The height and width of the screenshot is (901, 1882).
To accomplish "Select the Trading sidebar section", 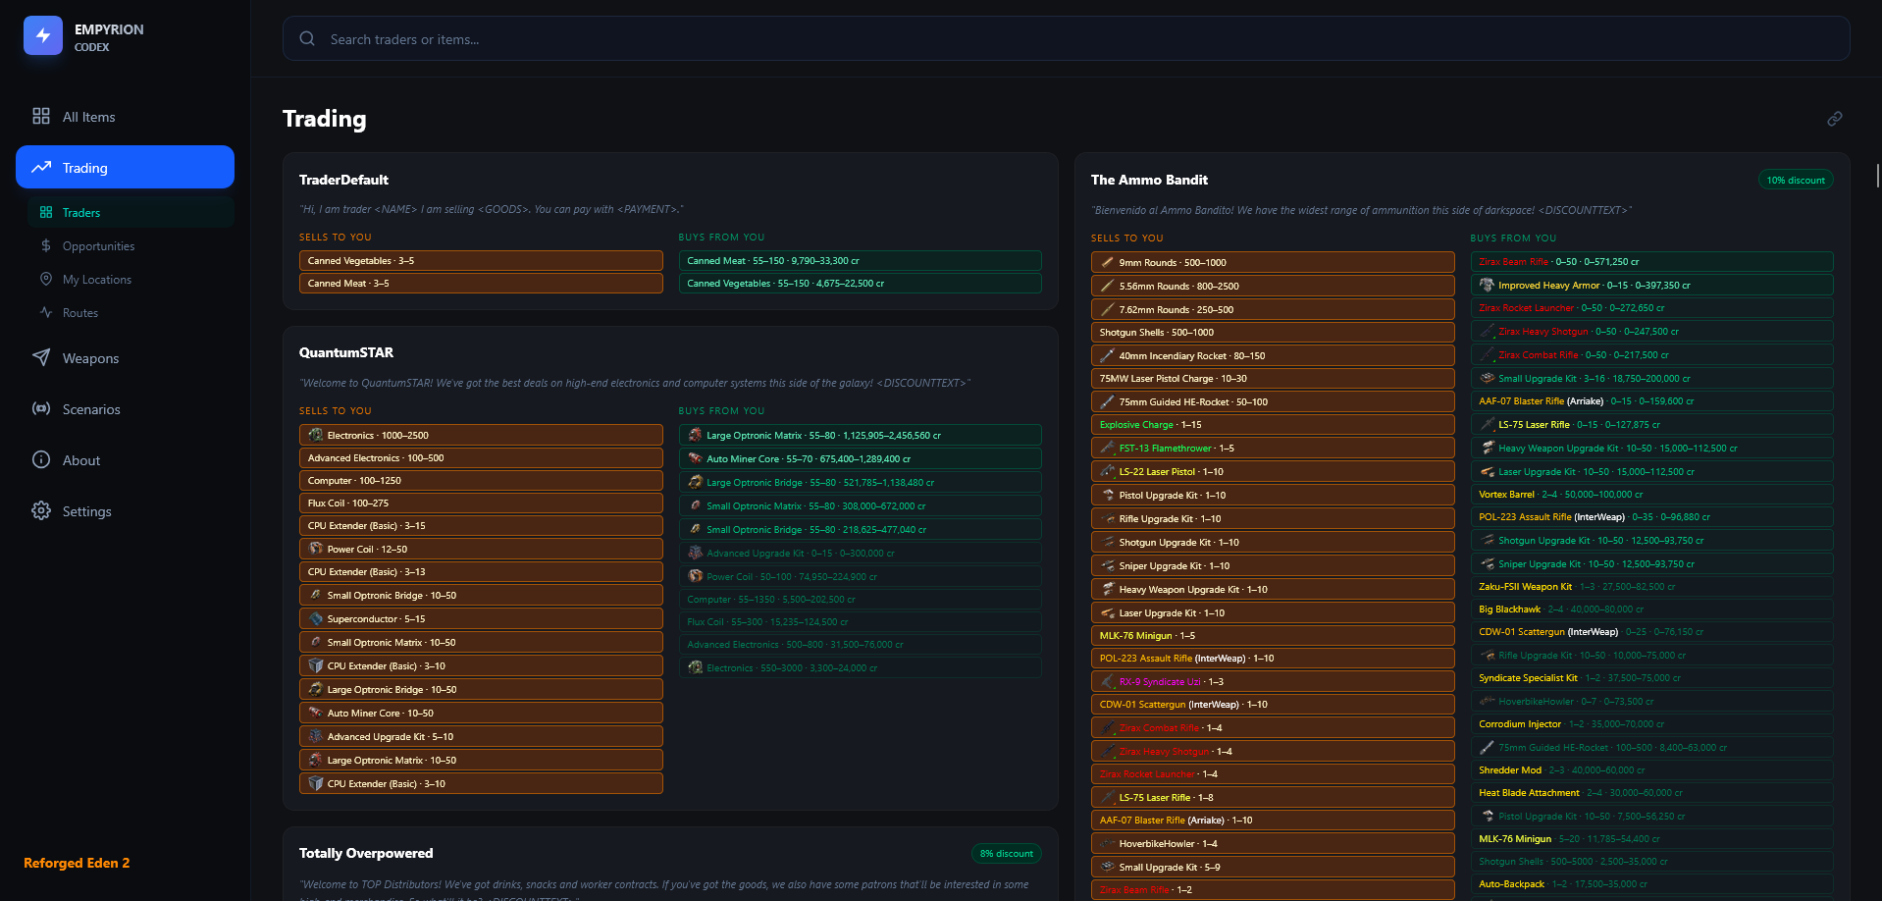I will click(x=125, y=168).
